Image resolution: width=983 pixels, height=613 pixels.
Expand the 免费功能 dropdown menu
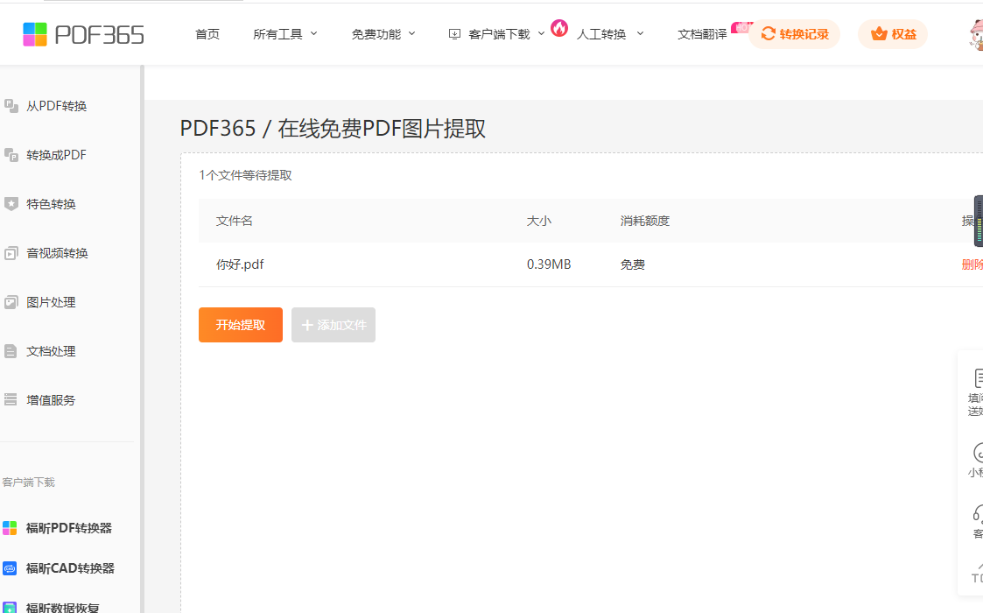click(x=383, y=34)
